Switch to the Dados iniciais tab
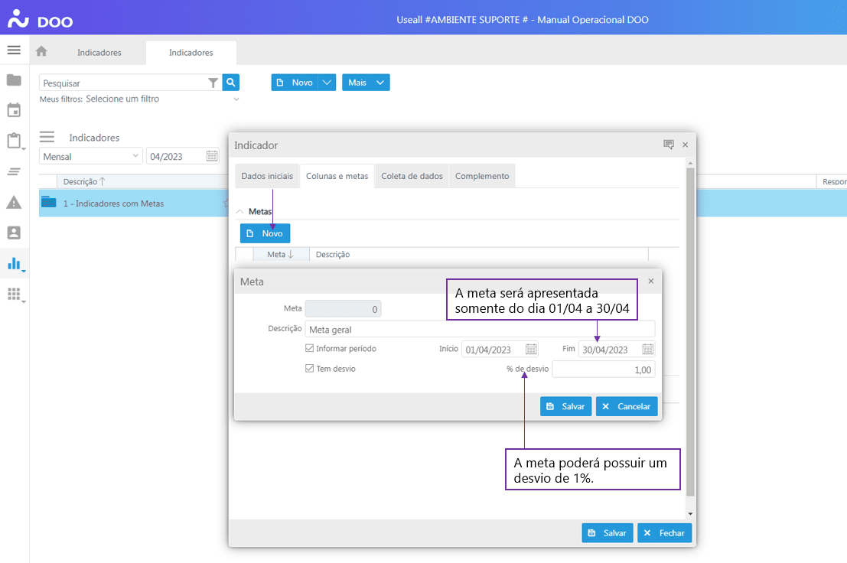This screenshot has width=847, height=563. (267, 176)
